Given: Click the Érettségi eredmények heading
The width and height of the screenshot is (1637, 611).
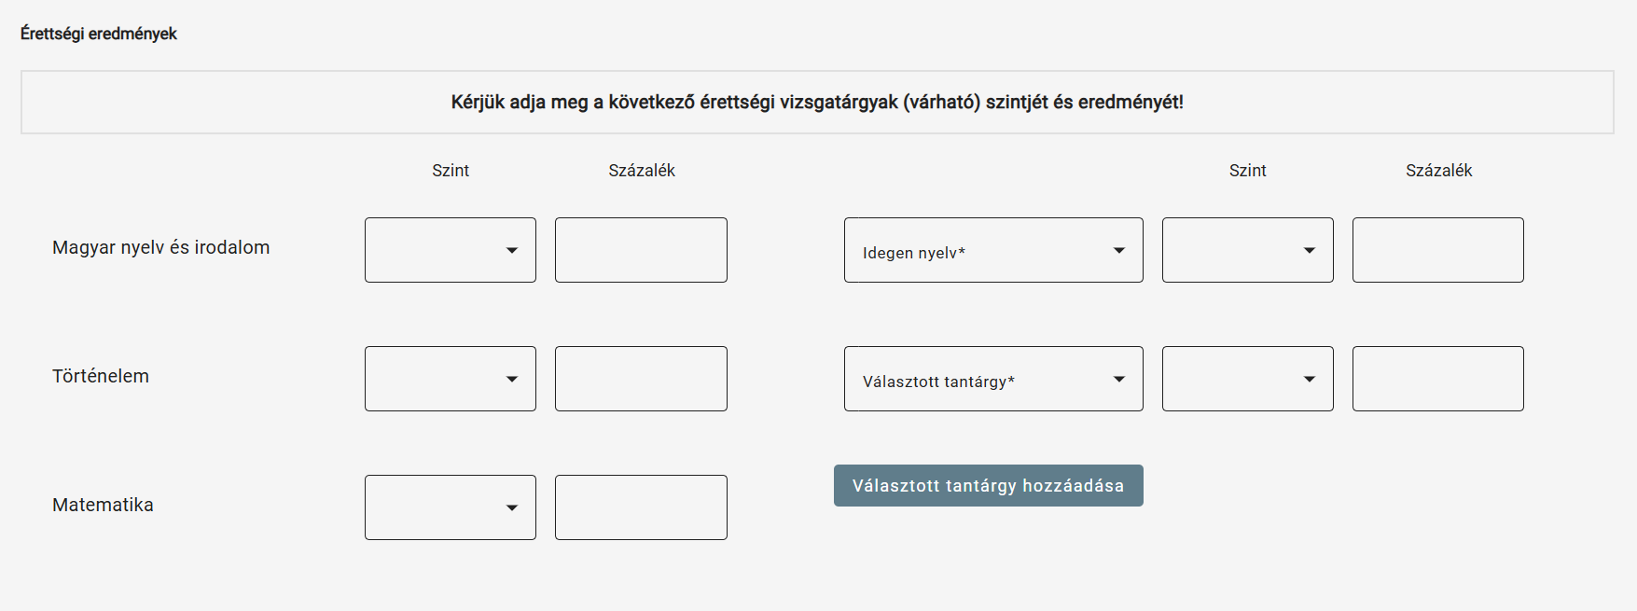Looking at the screenshot, I should click(x=99, y=34).
